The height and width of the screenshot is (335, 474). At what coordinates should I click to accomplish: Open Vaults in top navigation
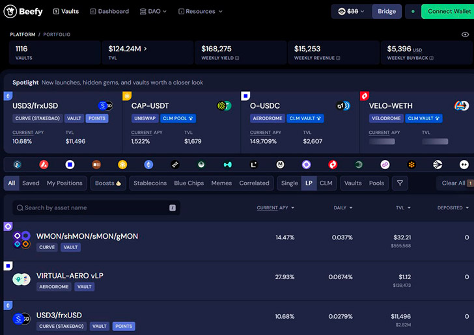pos(66,12)
